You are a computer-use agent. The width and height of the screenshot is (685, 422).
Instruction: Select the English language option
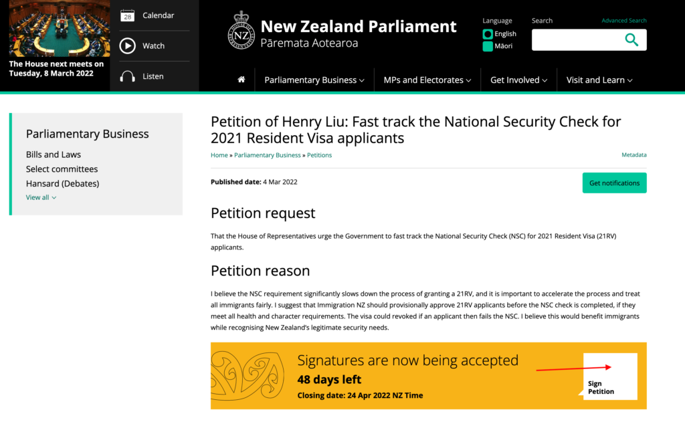coord(499,33)
